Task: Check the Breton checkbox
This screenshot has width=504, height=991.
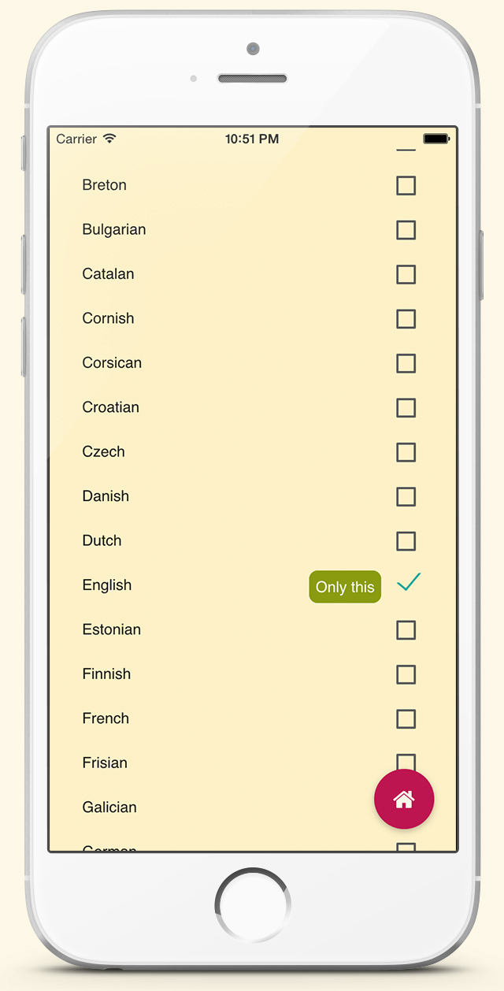Action: coord(406,186)
